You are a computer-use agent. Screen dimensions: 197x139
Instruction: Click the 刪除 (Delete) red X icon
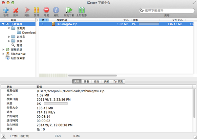[15, 10]
